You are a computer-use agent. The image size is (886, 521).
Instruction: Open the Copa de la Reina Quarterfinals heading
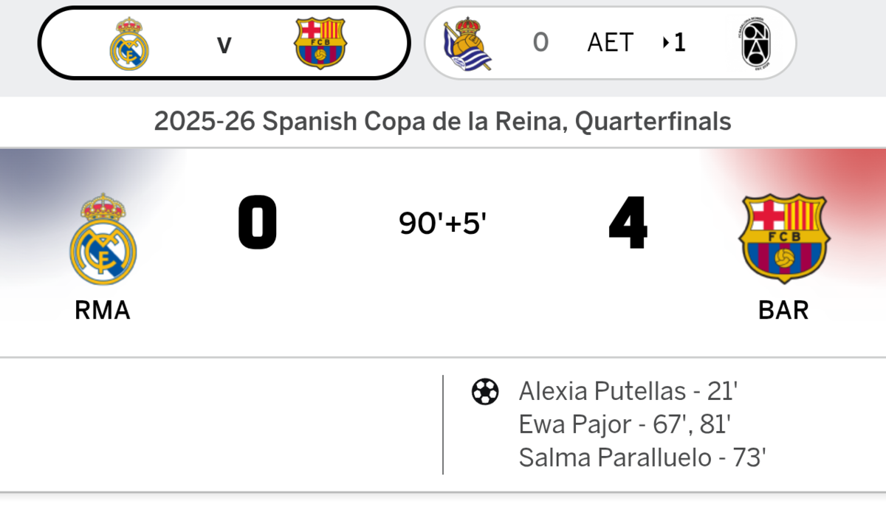(x=442, y=121)
